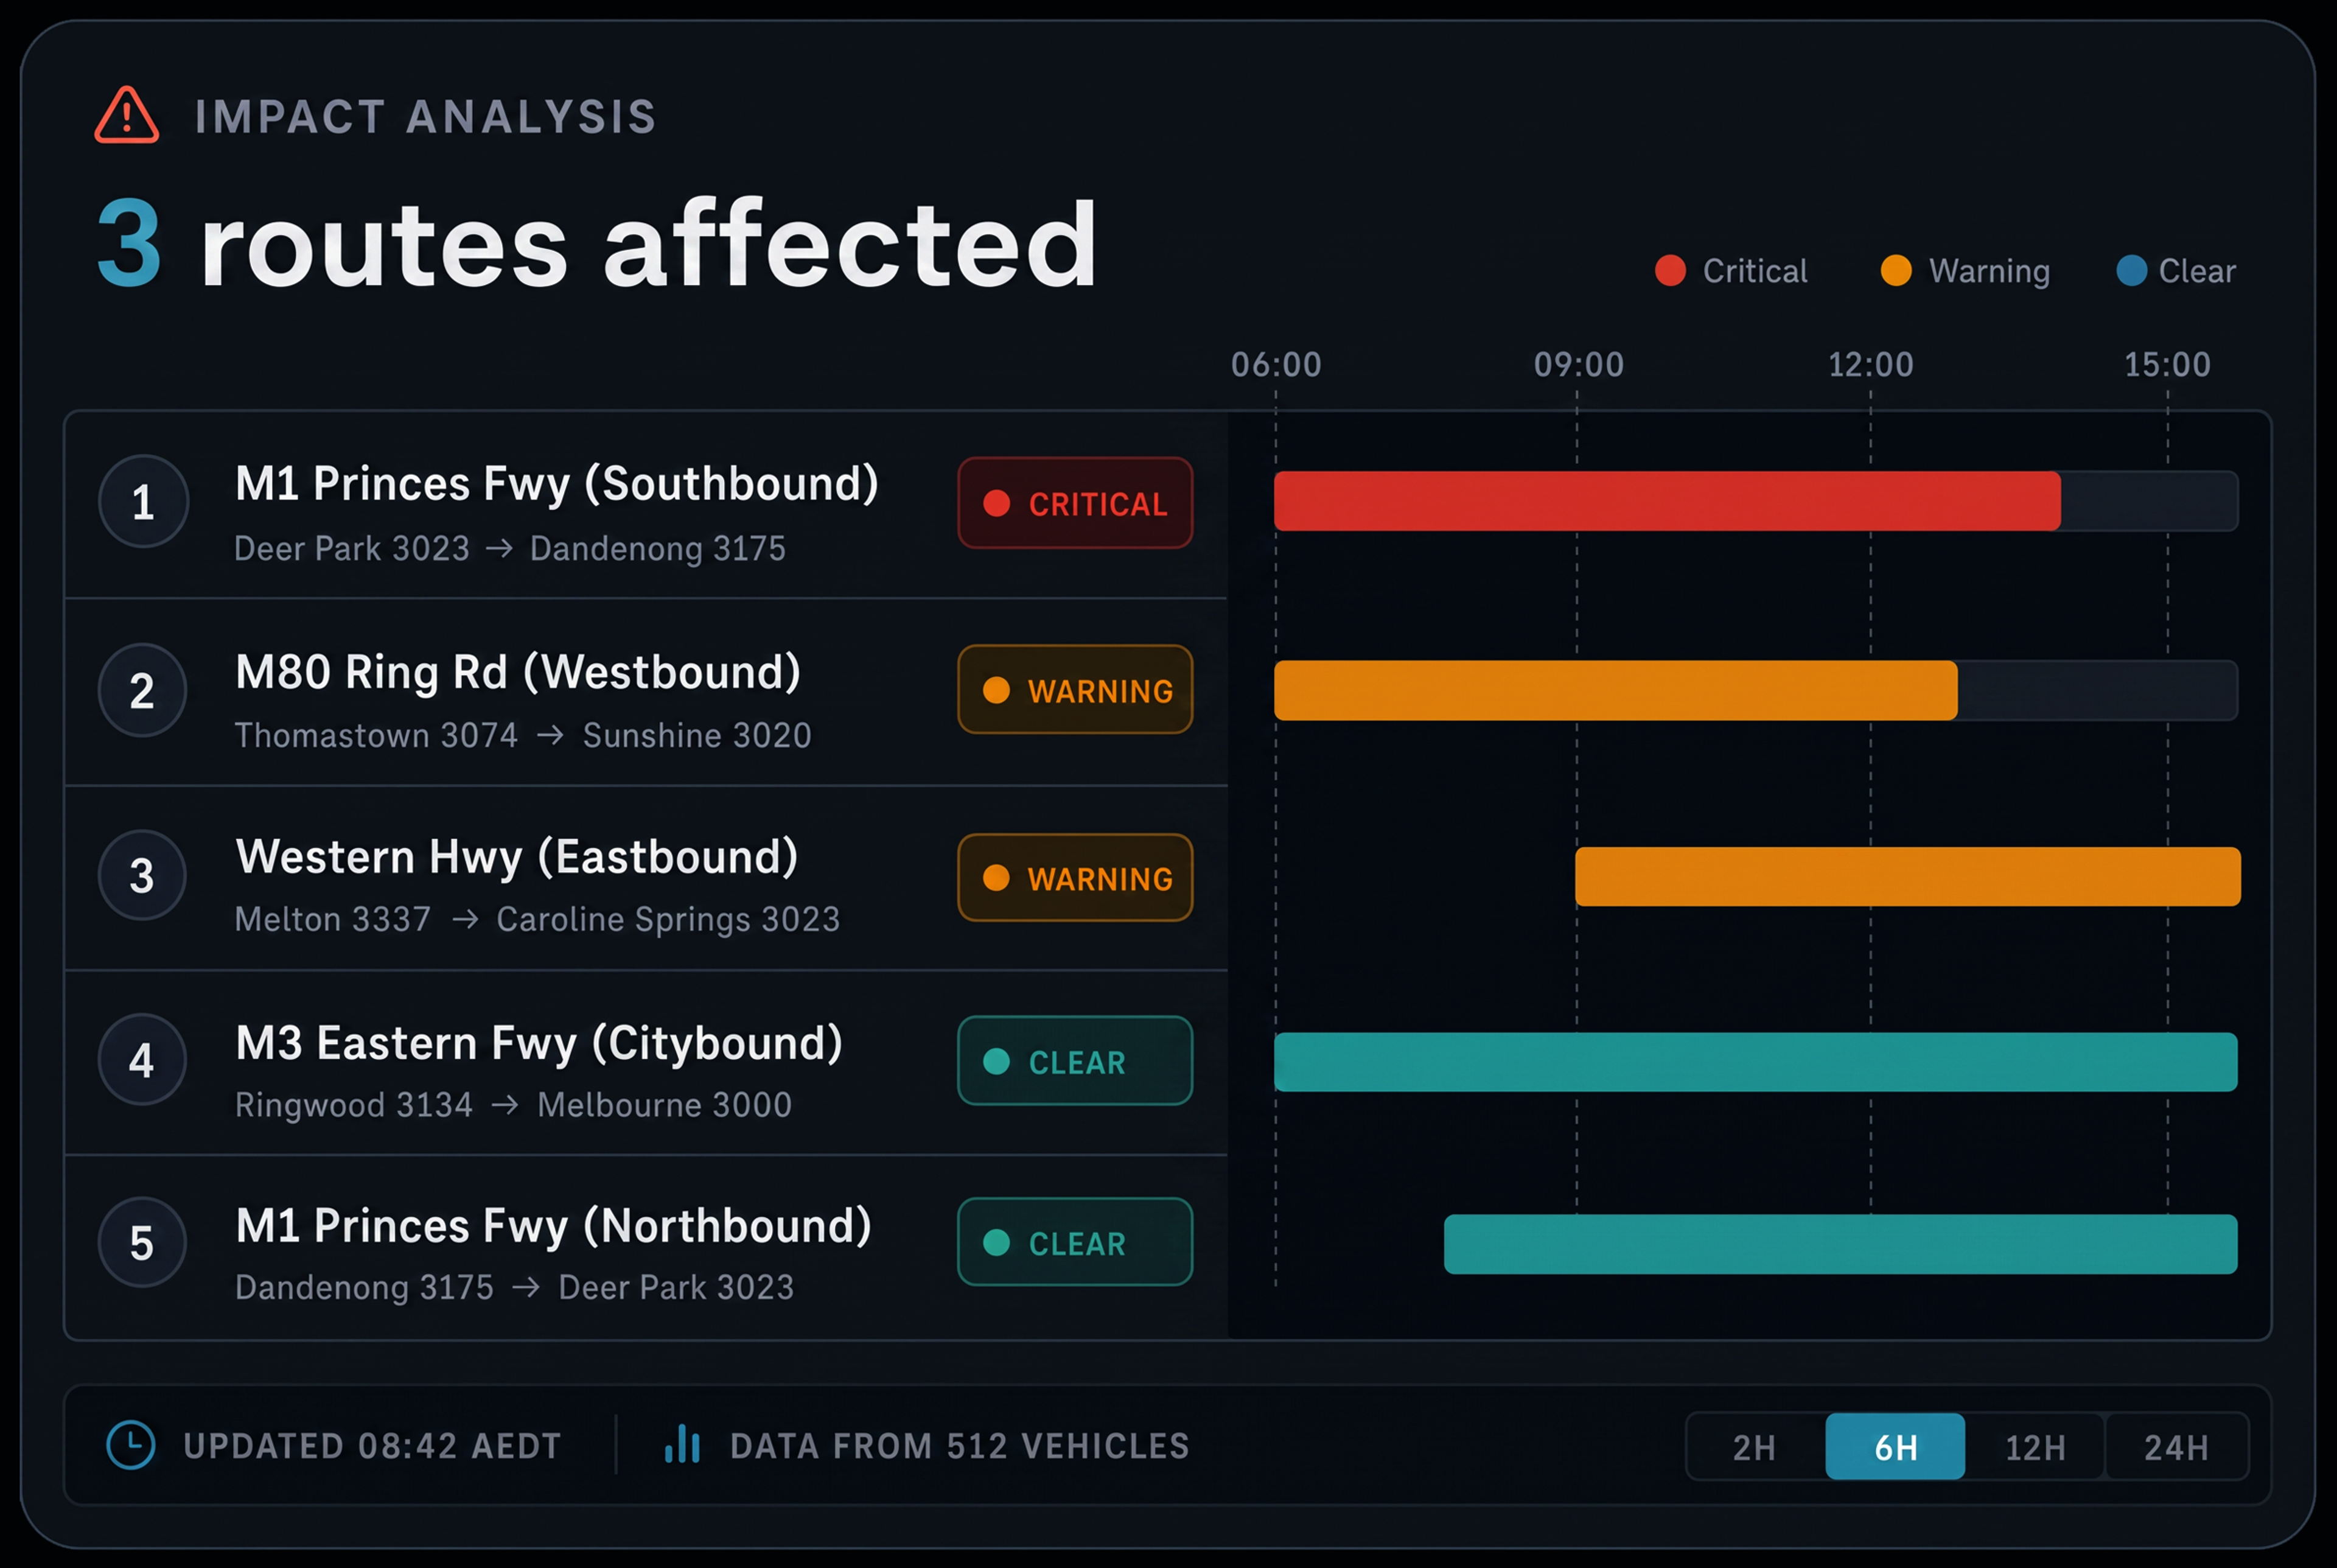This screenshot has width=2337, height=1568.
Task: Click Ringwood 3134 → Melbourne 3000 text
Action: pos(513,1105)
